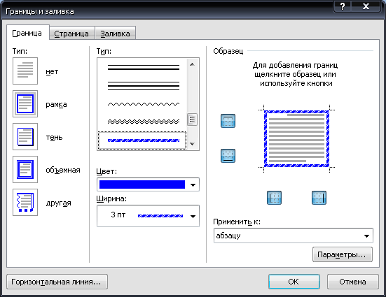This screenshot has height=297, width=386.
Task: Click the 'тень' label text
Action: point(54,138)
